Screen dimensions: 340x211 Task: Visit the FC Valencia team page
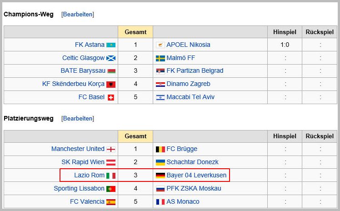coord(87,201)
